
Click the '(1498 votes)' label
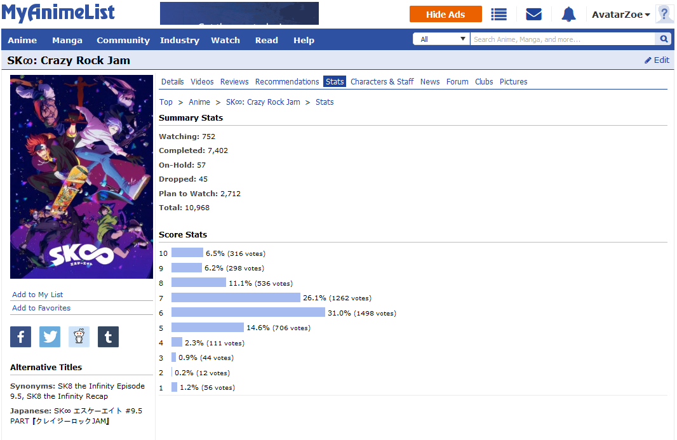[x=375, y=313]
